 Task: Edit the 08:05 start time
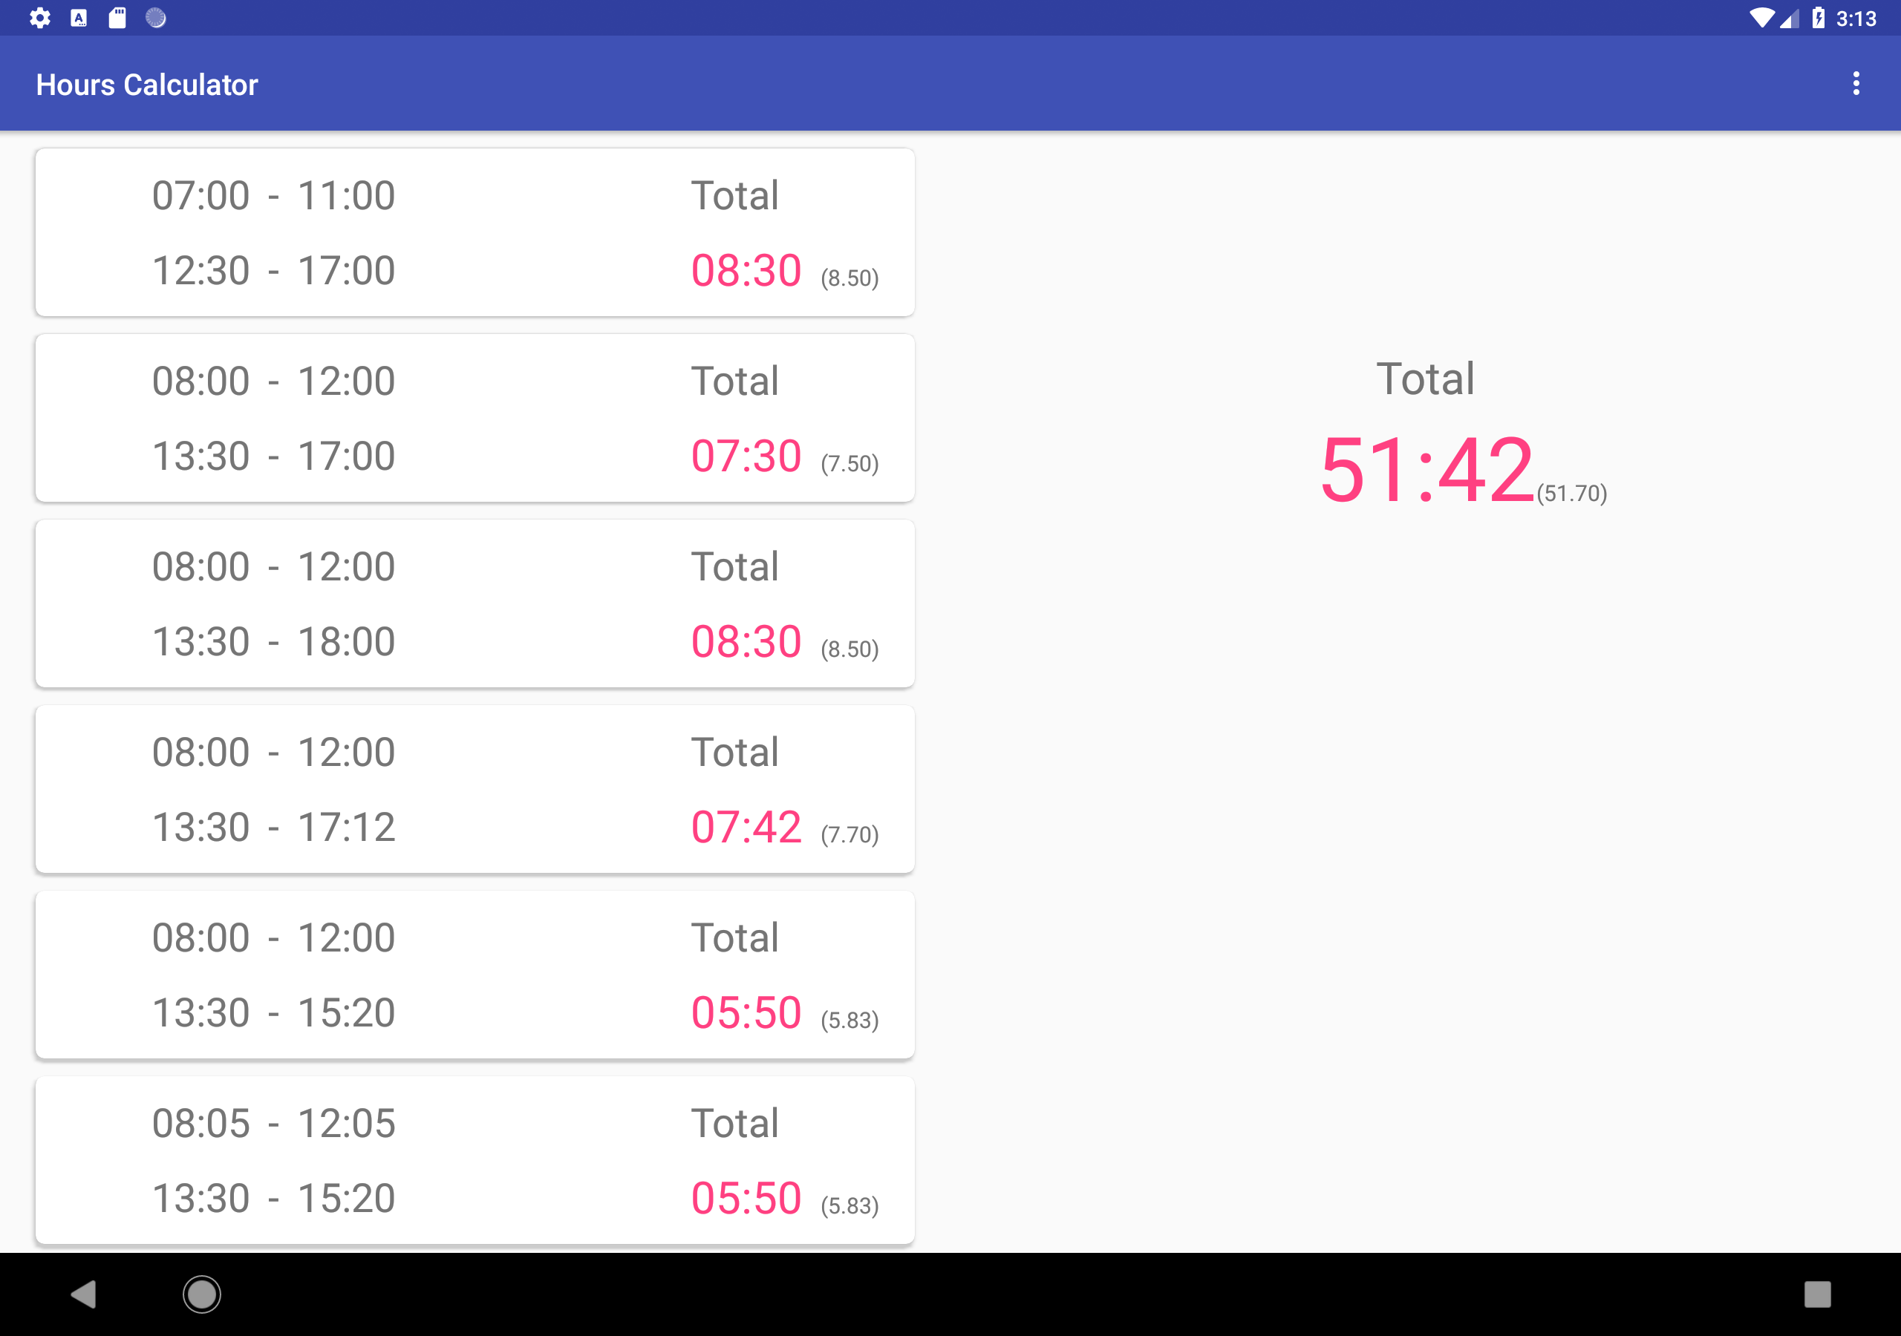pyautogui.click(x=200, y=1123)
